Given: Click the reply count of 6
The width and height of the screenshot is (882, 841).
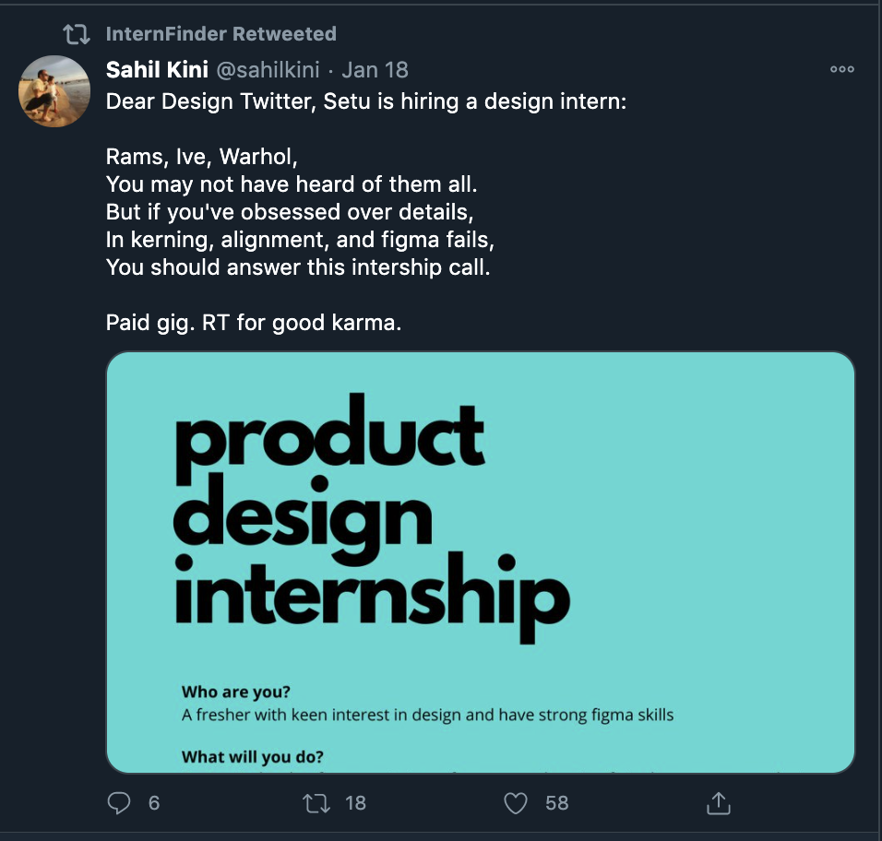Looking at the screenshot, I should pyautogui.click(x=153, y=803).
